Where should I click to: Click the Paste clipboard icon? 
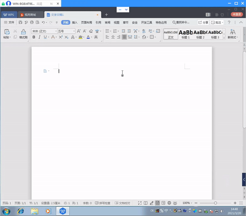coord(7,32)
